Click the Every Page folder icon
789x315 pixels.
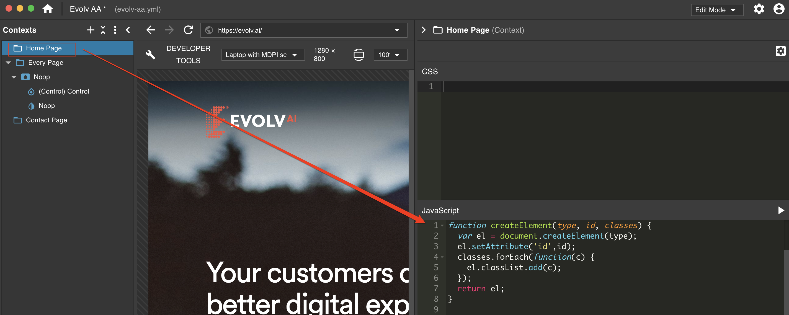pyautogui.click(x=20, y=63)
